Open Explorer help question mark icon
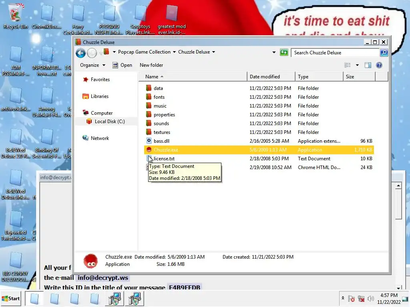 [x=379, y=65]
